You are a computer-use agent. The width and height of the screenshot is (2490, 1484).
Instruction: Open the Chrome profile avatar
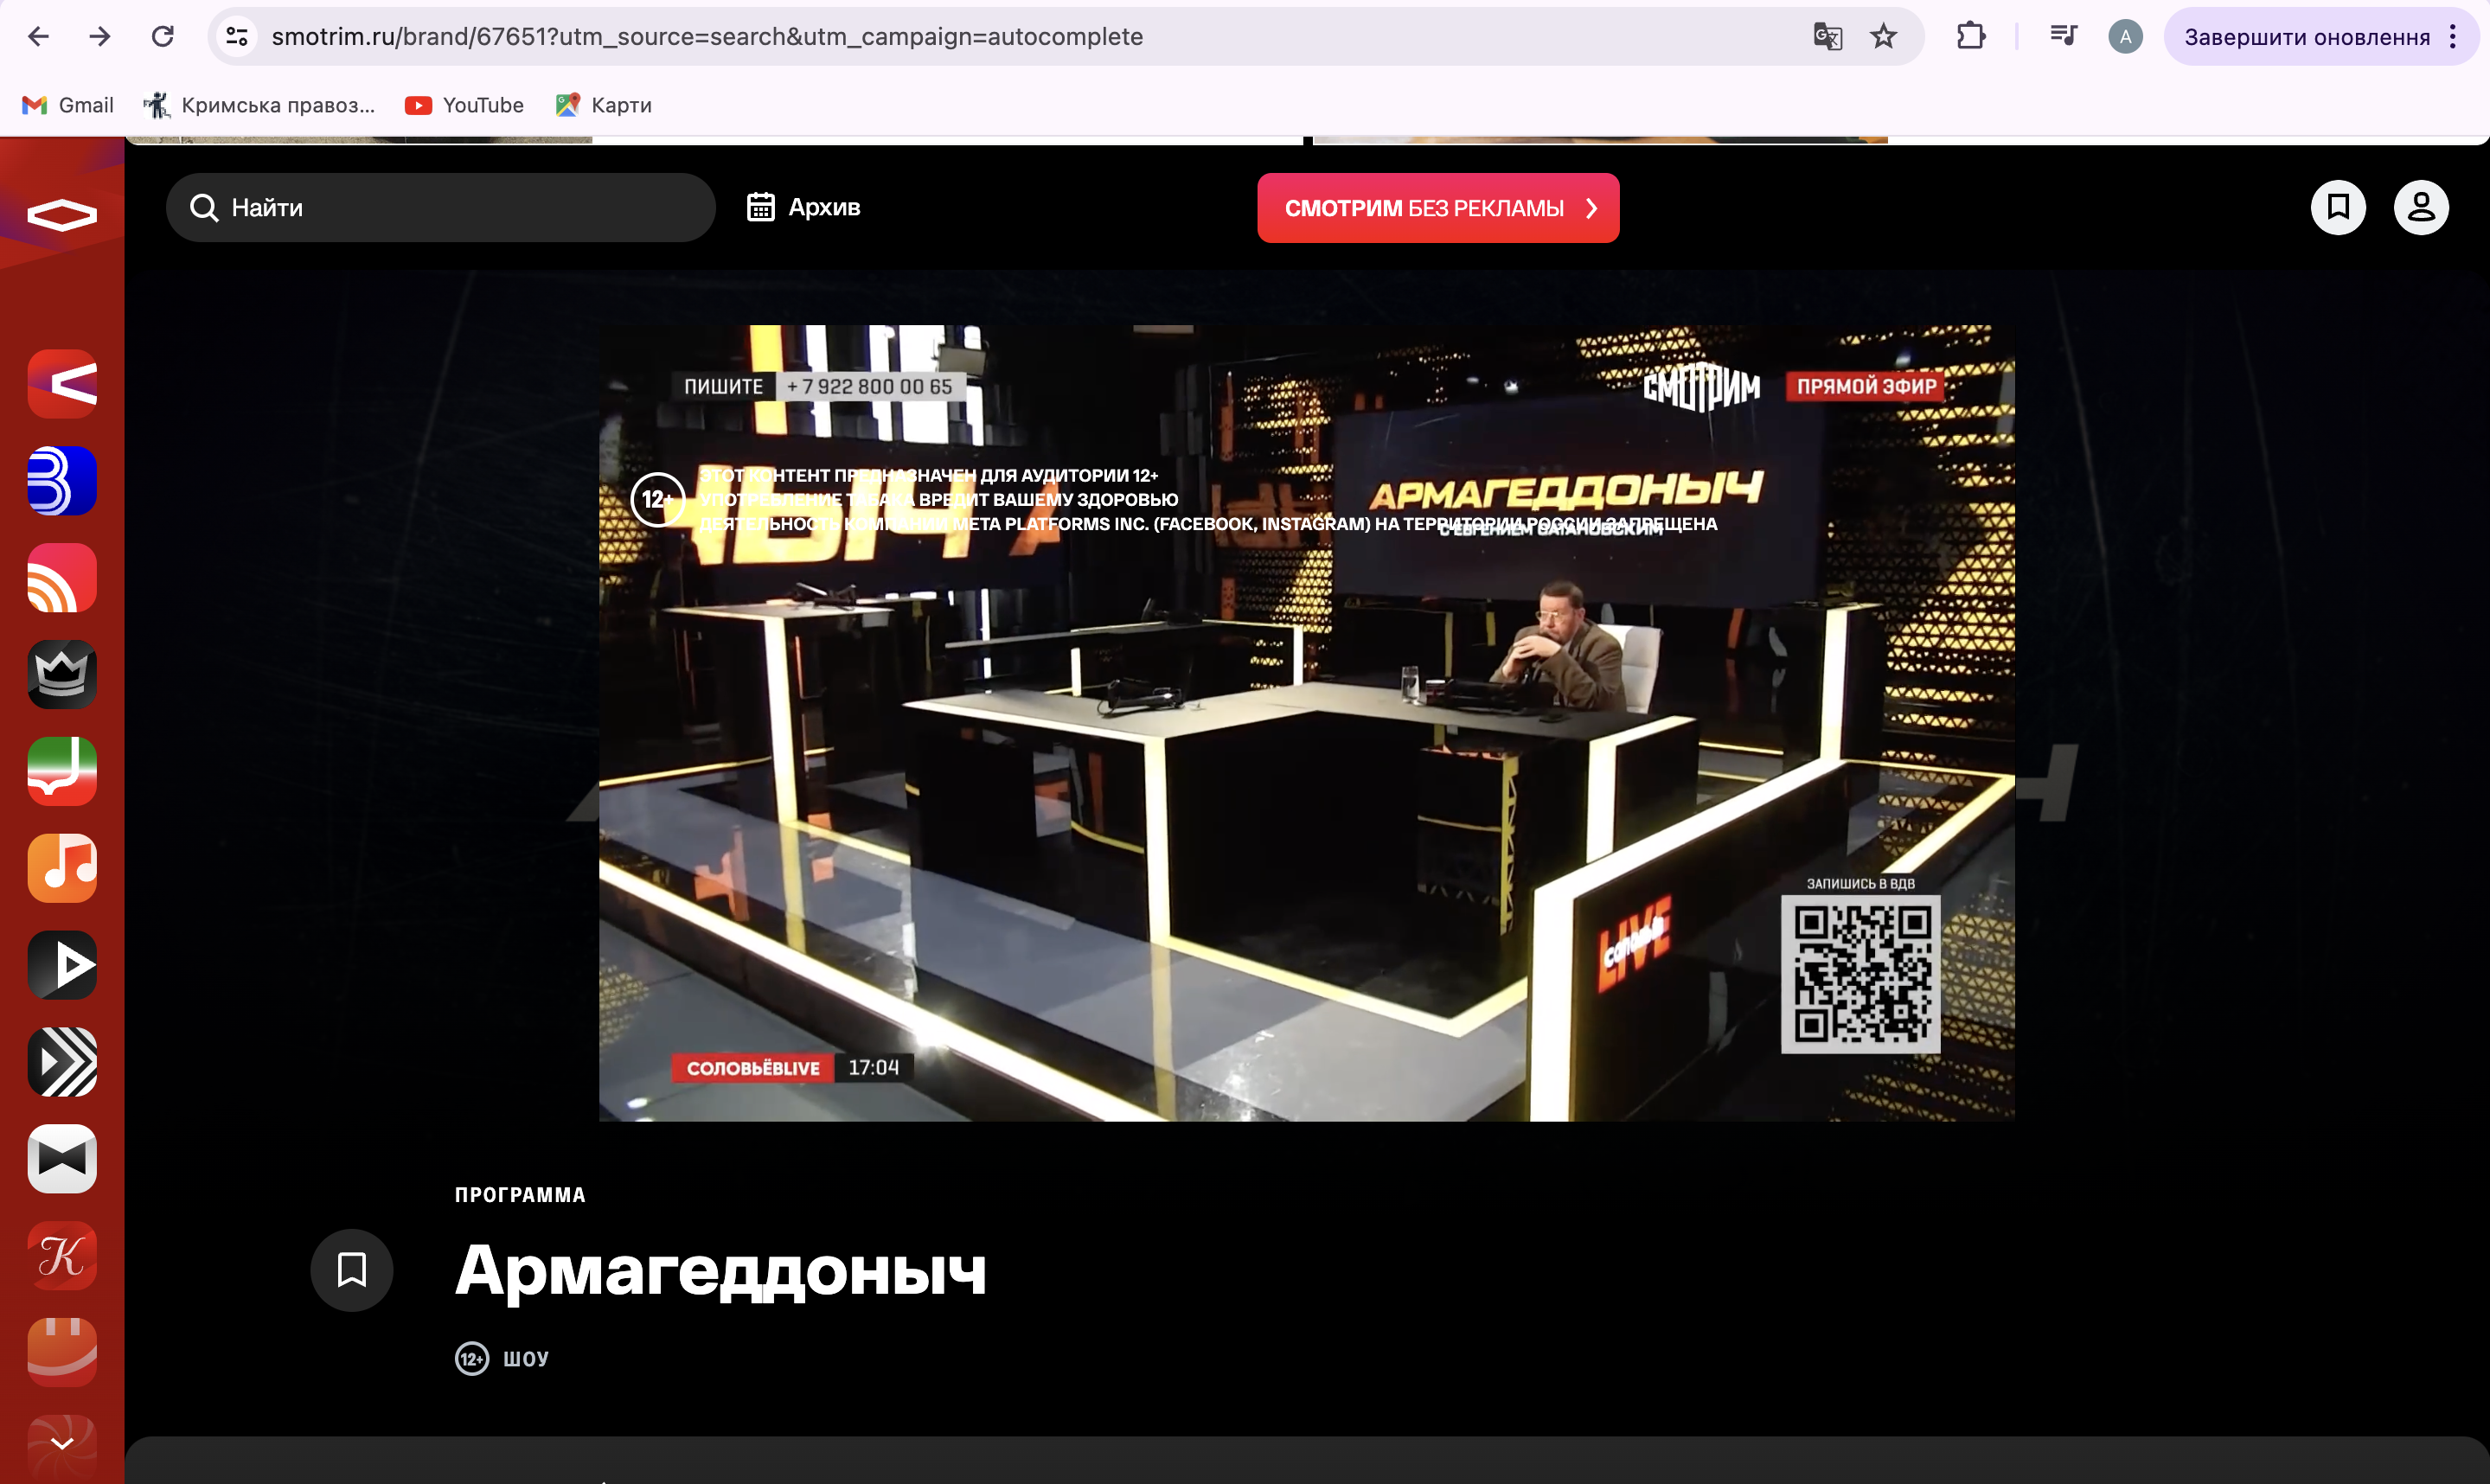point(2125,37)
